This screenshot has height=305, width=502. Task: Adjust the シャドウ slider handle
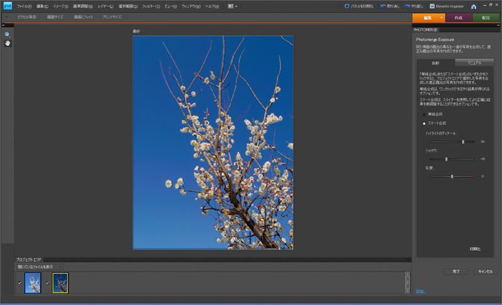click(x=446, y=159)
